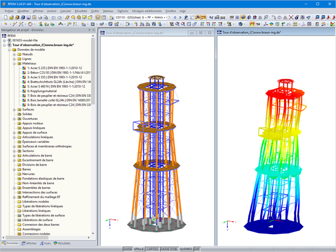
Task: Open the Modules additionnels menu
Action: [x=147, y=11]
